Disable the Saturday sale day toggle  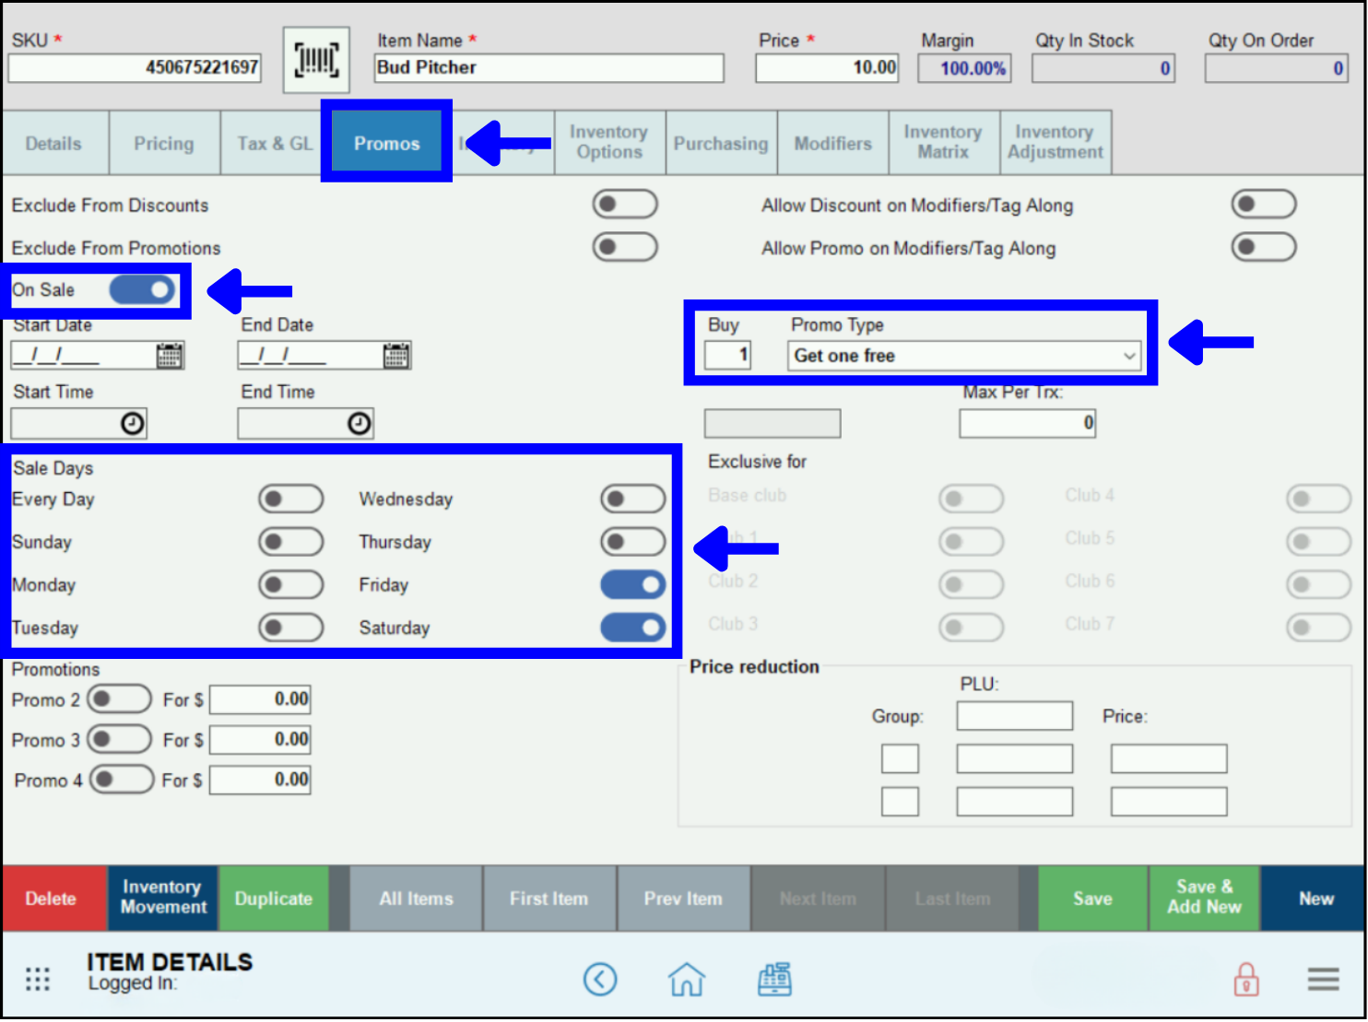[633, 628]
